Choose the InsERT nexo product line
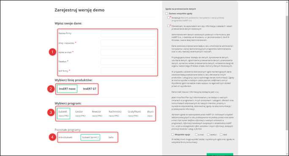The height and width of the screenshot is (156, 289). coord(67,89)
